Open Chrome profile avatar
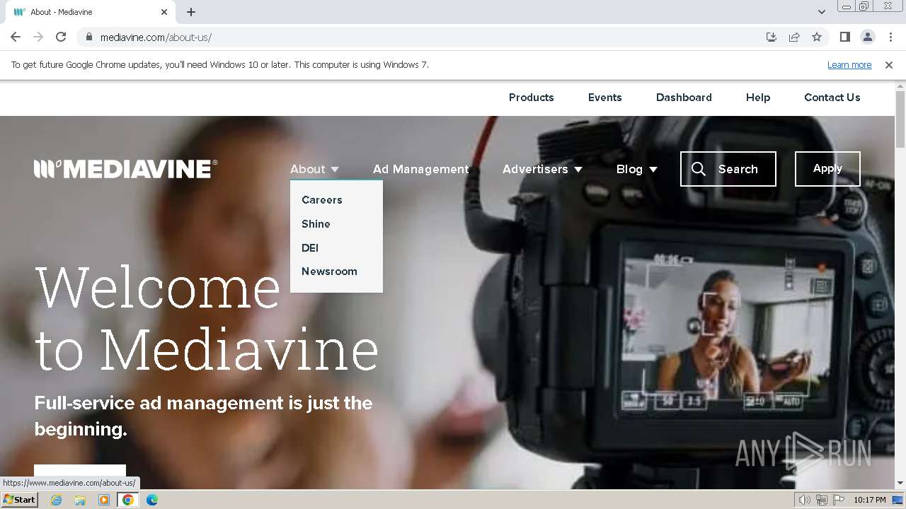Screen dimensions: 906x509 [x=868, y=37]
